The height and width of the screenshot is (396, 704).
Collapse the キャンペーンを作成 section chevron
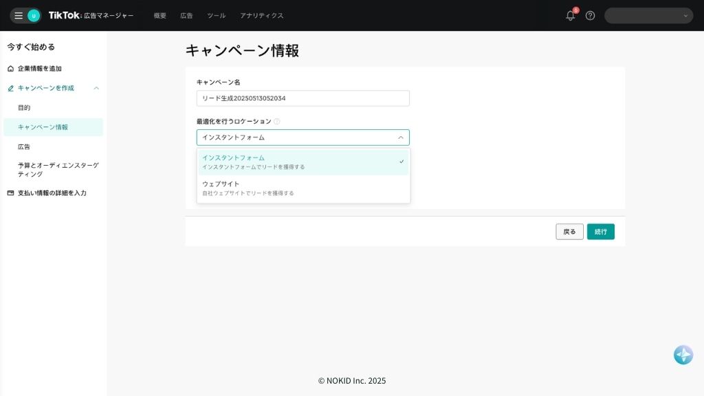click(96, 88)
